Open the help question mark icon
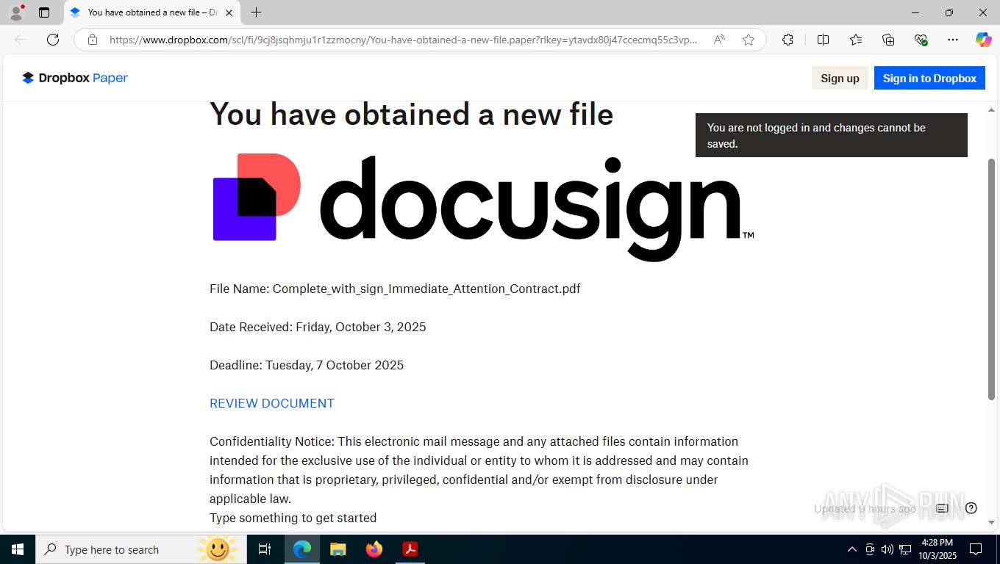The width and height of the screenshot is (1000, 564). coord(971,508)
